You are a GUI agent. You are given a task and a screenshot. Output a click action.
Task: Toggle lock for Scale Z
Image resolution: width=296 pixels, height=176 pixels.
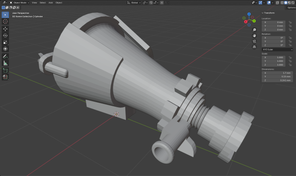[x=290, y=65]
